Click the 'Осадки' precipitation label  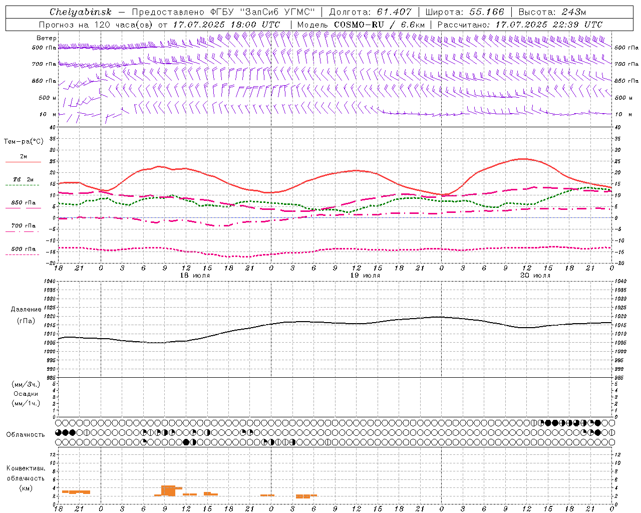(26, 394)
